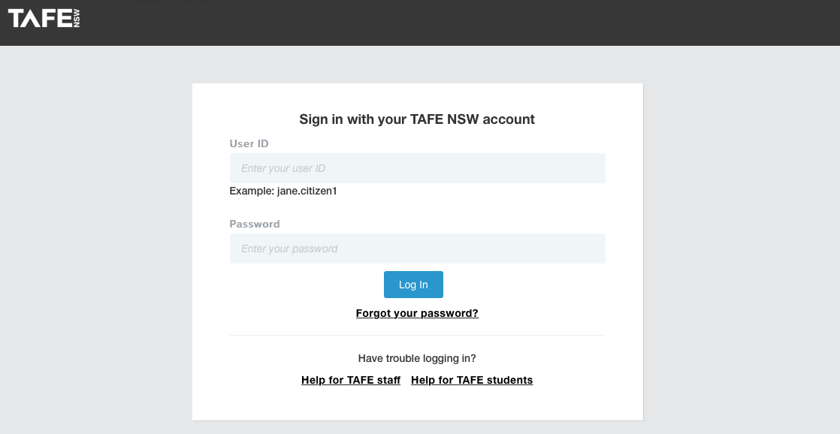This screenshot has height=434, width=840.
Task: Click the horizontal divider under the password link
Action: coord(417,335)
